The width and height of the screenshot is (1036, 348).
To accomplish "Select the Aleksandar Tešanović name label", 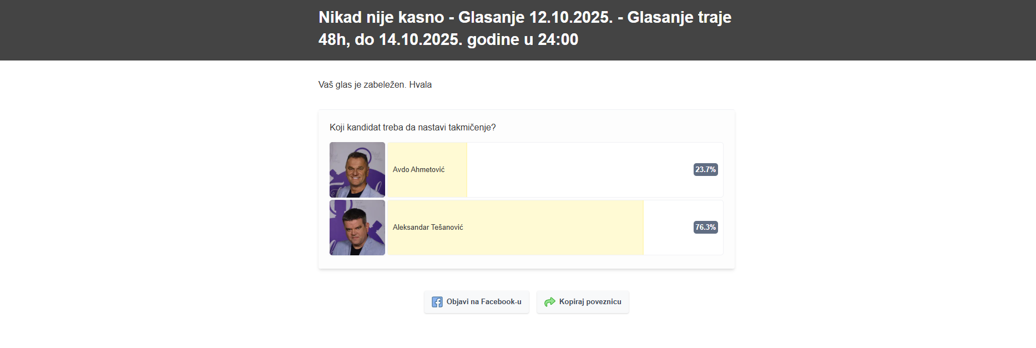I will pos(428,228).
